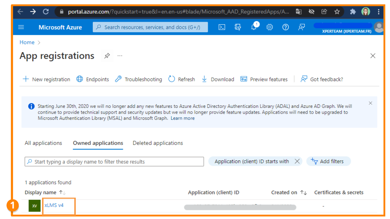Launch Cloud Shell from the top bar
Screen dimensions: 390x219
click(222, 27)
